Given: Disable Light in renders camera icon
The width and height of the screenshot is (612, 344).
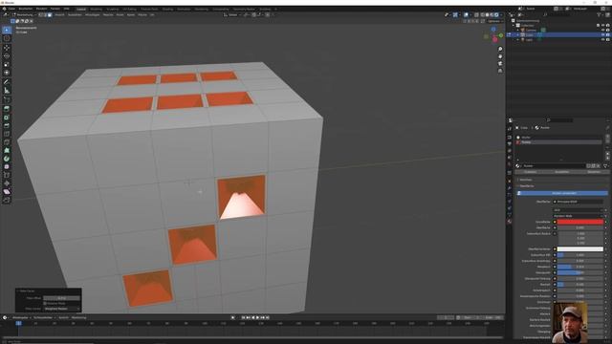Looking at the screenshot, I should point(608,39).
